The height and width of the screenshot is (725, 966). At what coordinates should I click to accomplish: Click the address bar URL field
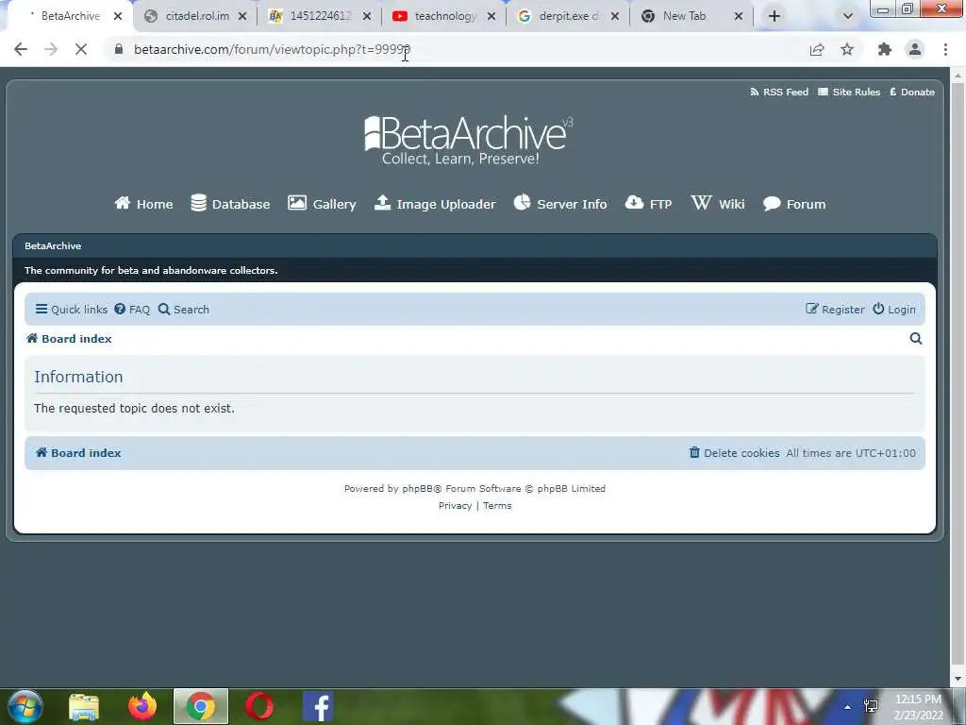tap(456, 49)
